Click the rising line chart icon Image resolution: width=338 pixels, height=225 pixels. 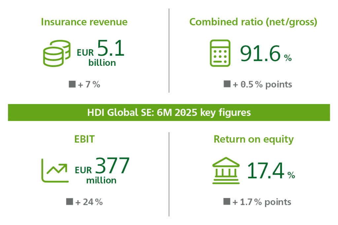coord(55,170)
